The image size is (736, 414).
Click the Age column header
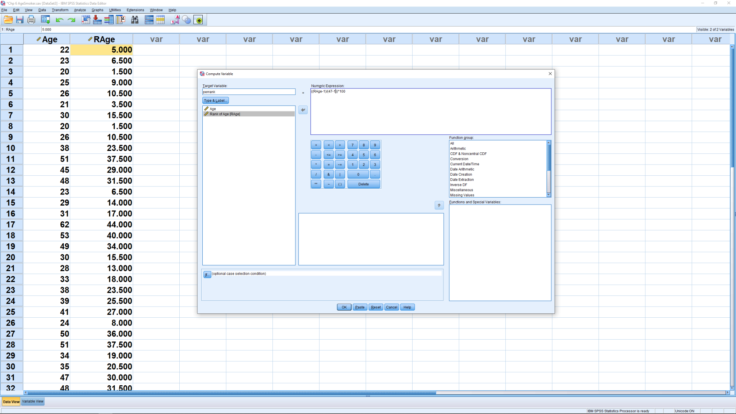point(47,39)
